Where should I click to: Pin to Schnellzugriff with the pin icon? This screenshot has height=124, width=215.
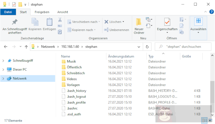click(15, 26)
